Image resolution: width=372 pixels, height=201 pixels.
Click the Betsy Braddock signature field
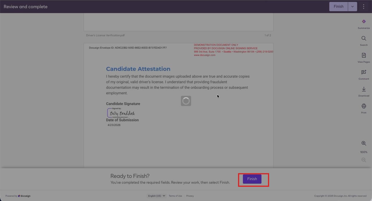pyautogui.click(x=121, y=113)
